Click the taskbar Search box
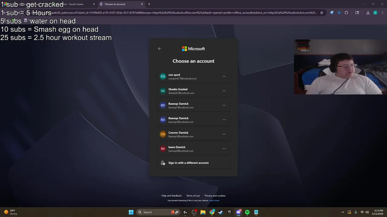Viewport: 387px width, 217px height. click(x=158, y=212)
